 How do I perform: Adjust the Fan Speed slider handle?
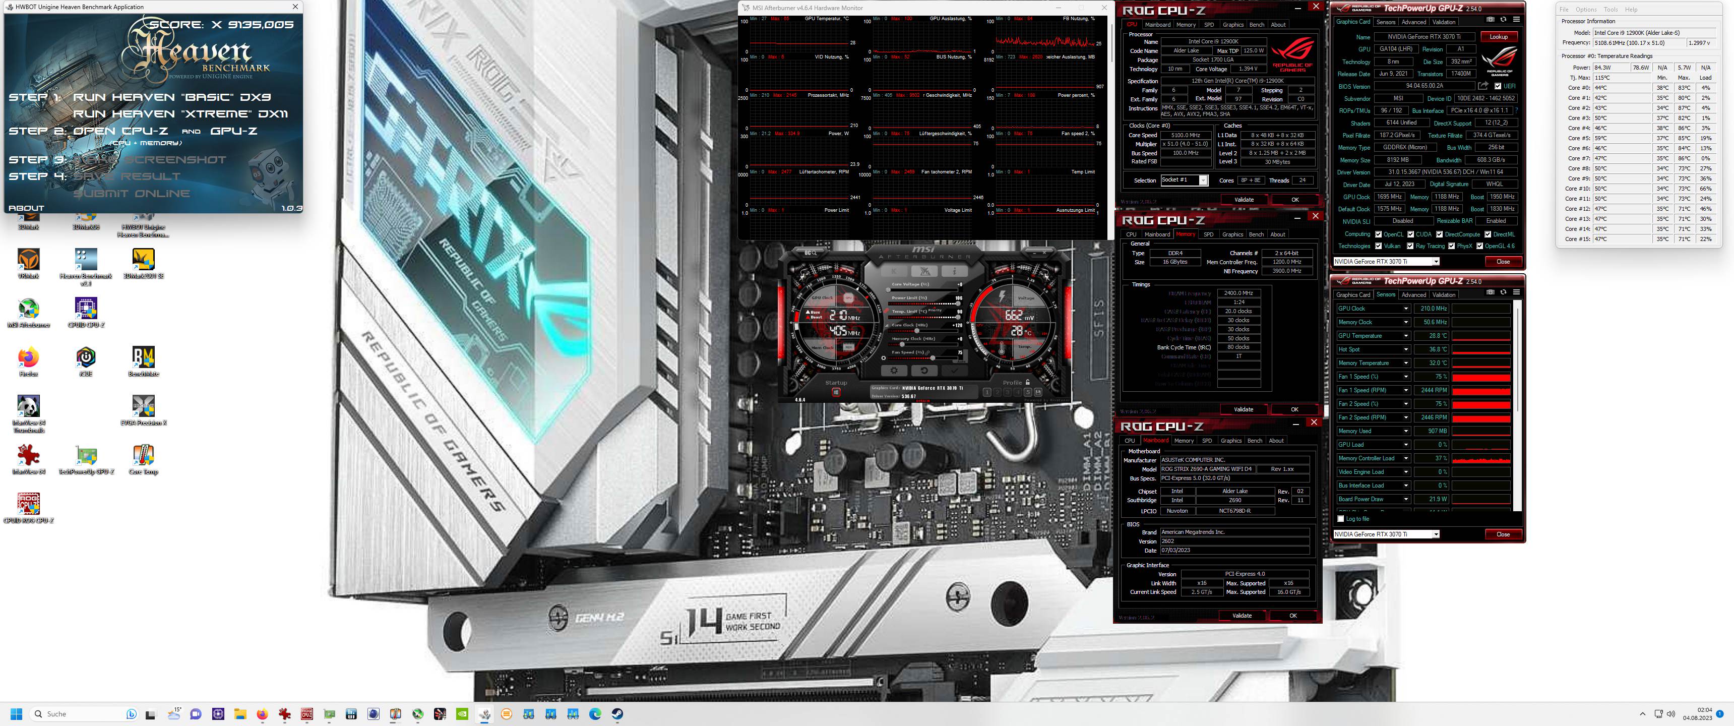coord(933,358)
